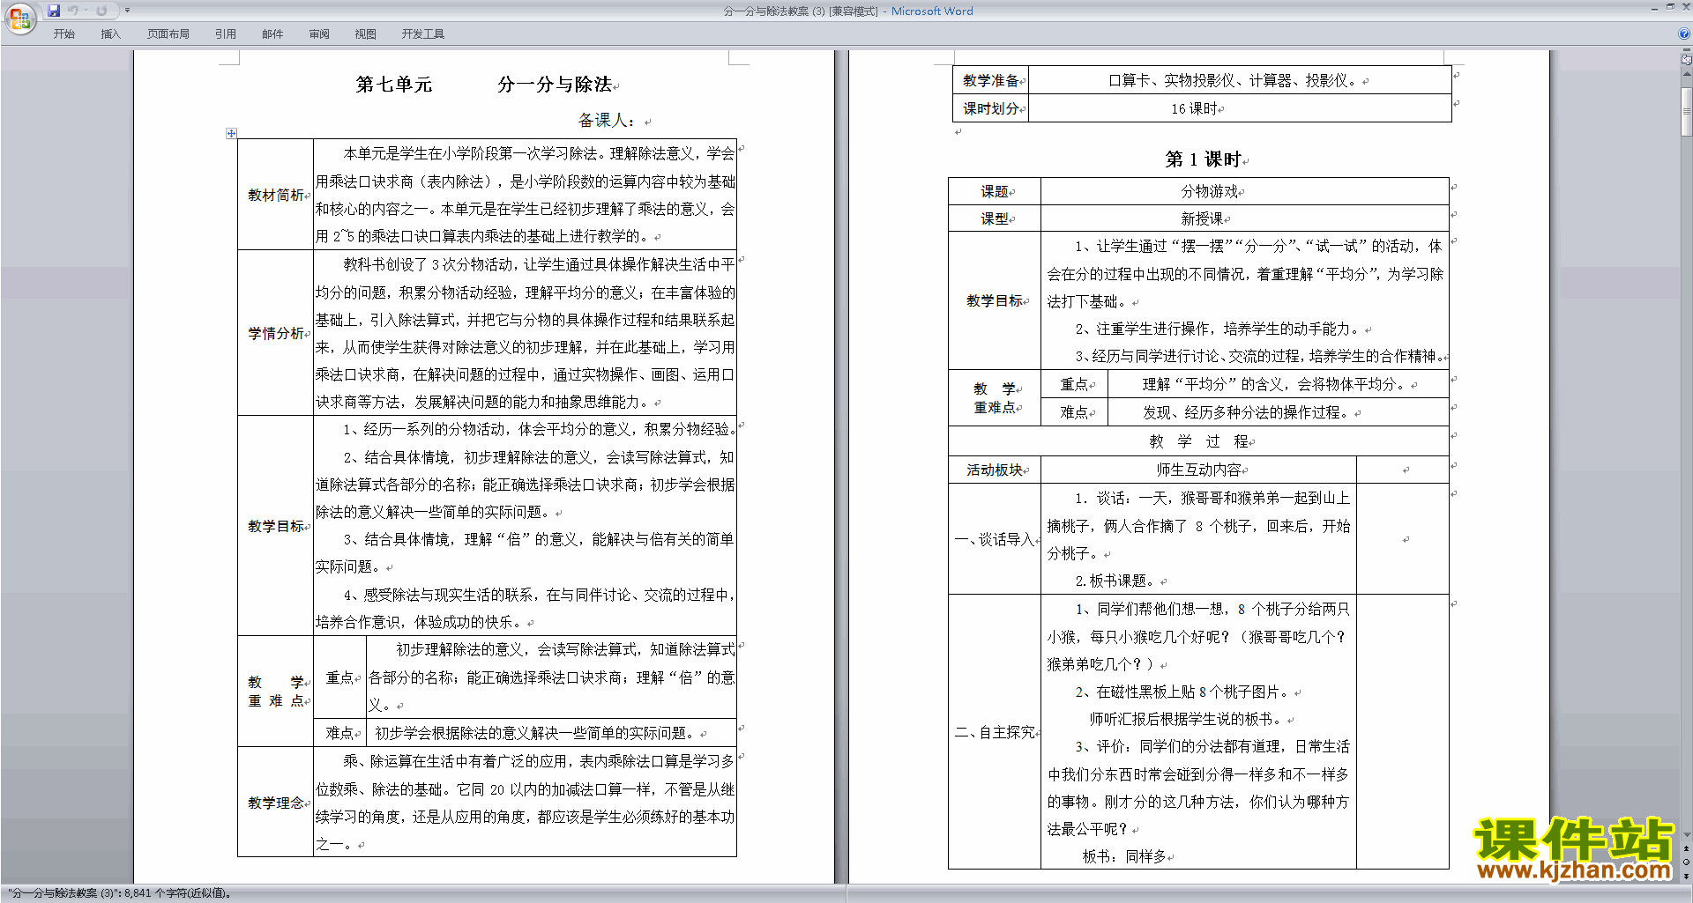
Task: Restore down the Word window
Action: 1670,8
